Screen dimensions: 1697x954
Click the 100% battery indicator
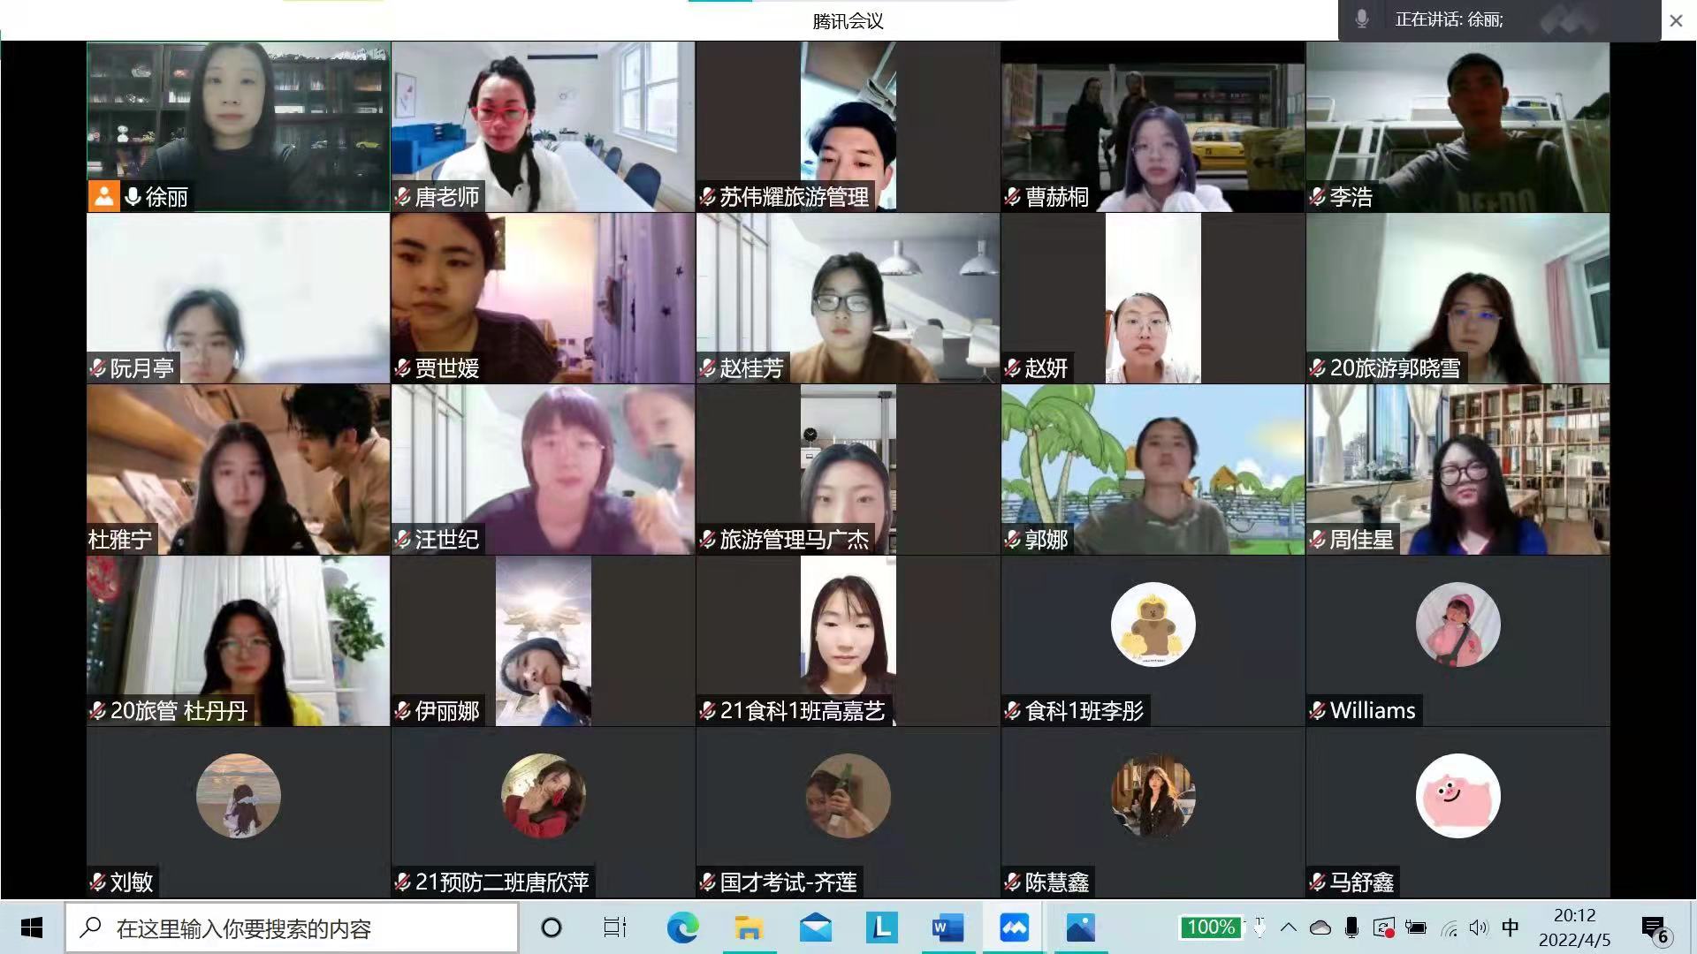point(1211,927)
